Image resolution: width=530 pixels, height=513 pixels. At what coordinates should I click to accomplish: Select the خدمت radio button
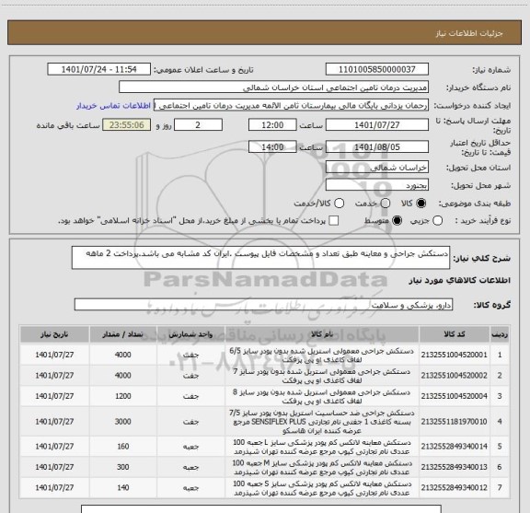pyautogui.click(x=386, y=203)
